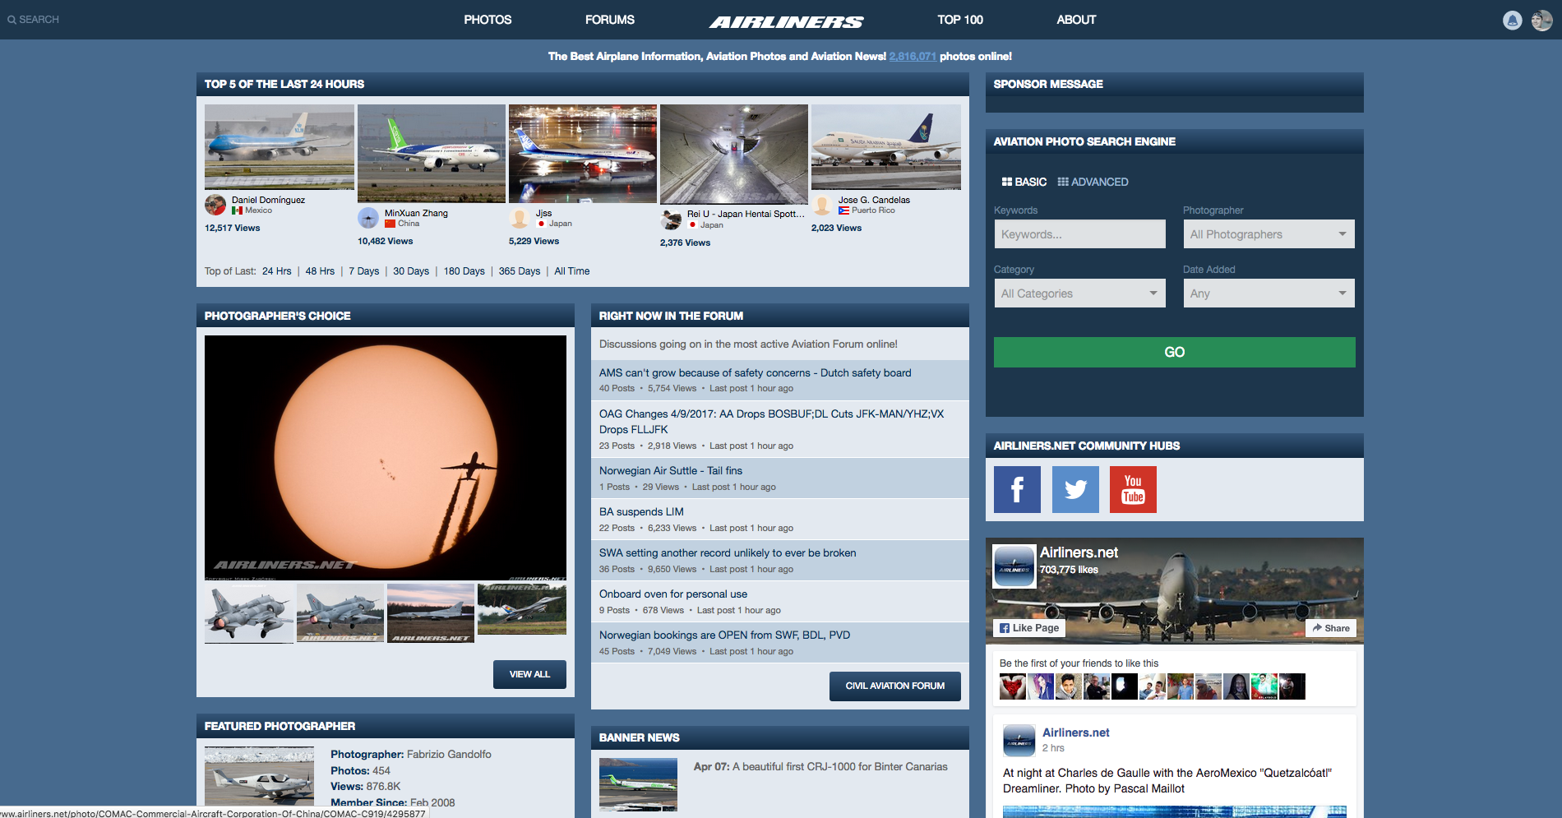Open the user profile avatar in header
The width and height of the screenshot is (1562, 818).
pyautogui.click(x=1541, y=21)
